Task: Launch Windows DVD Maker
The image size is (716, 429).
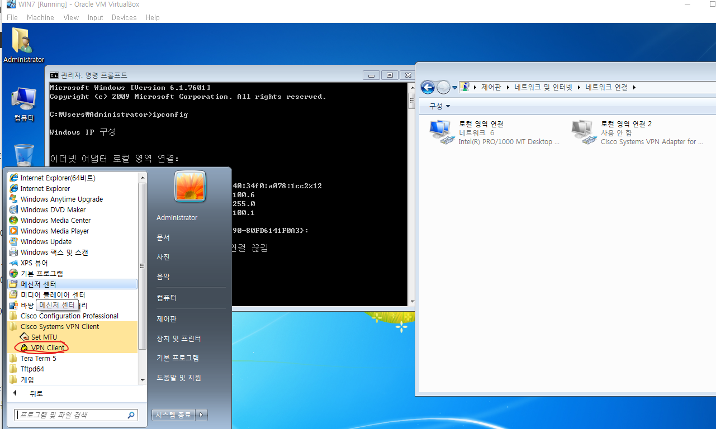Action: 53,209
